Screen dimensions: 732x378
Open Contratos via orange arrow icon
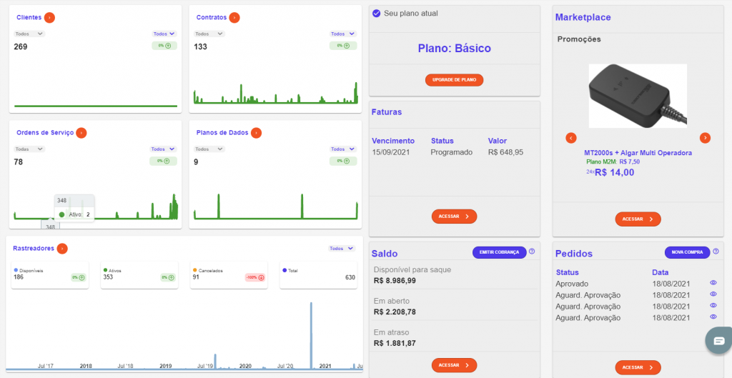pyautogui.click(x=234, y=18)
